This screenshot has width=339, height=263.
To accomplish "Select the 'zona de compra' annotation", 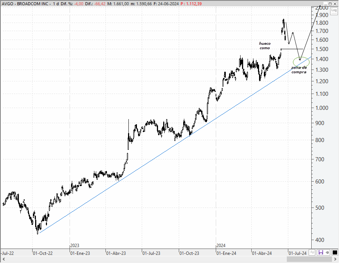I will pos(299,70).
